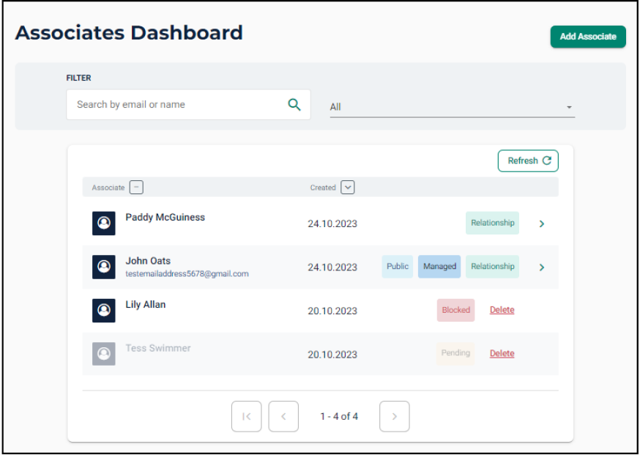640x455 pixels.
Task: Click Tess Swimmer avatar icon
Action: tap(104, 354)
